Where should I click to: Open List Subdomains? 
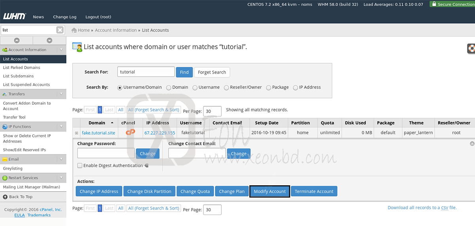18,76
